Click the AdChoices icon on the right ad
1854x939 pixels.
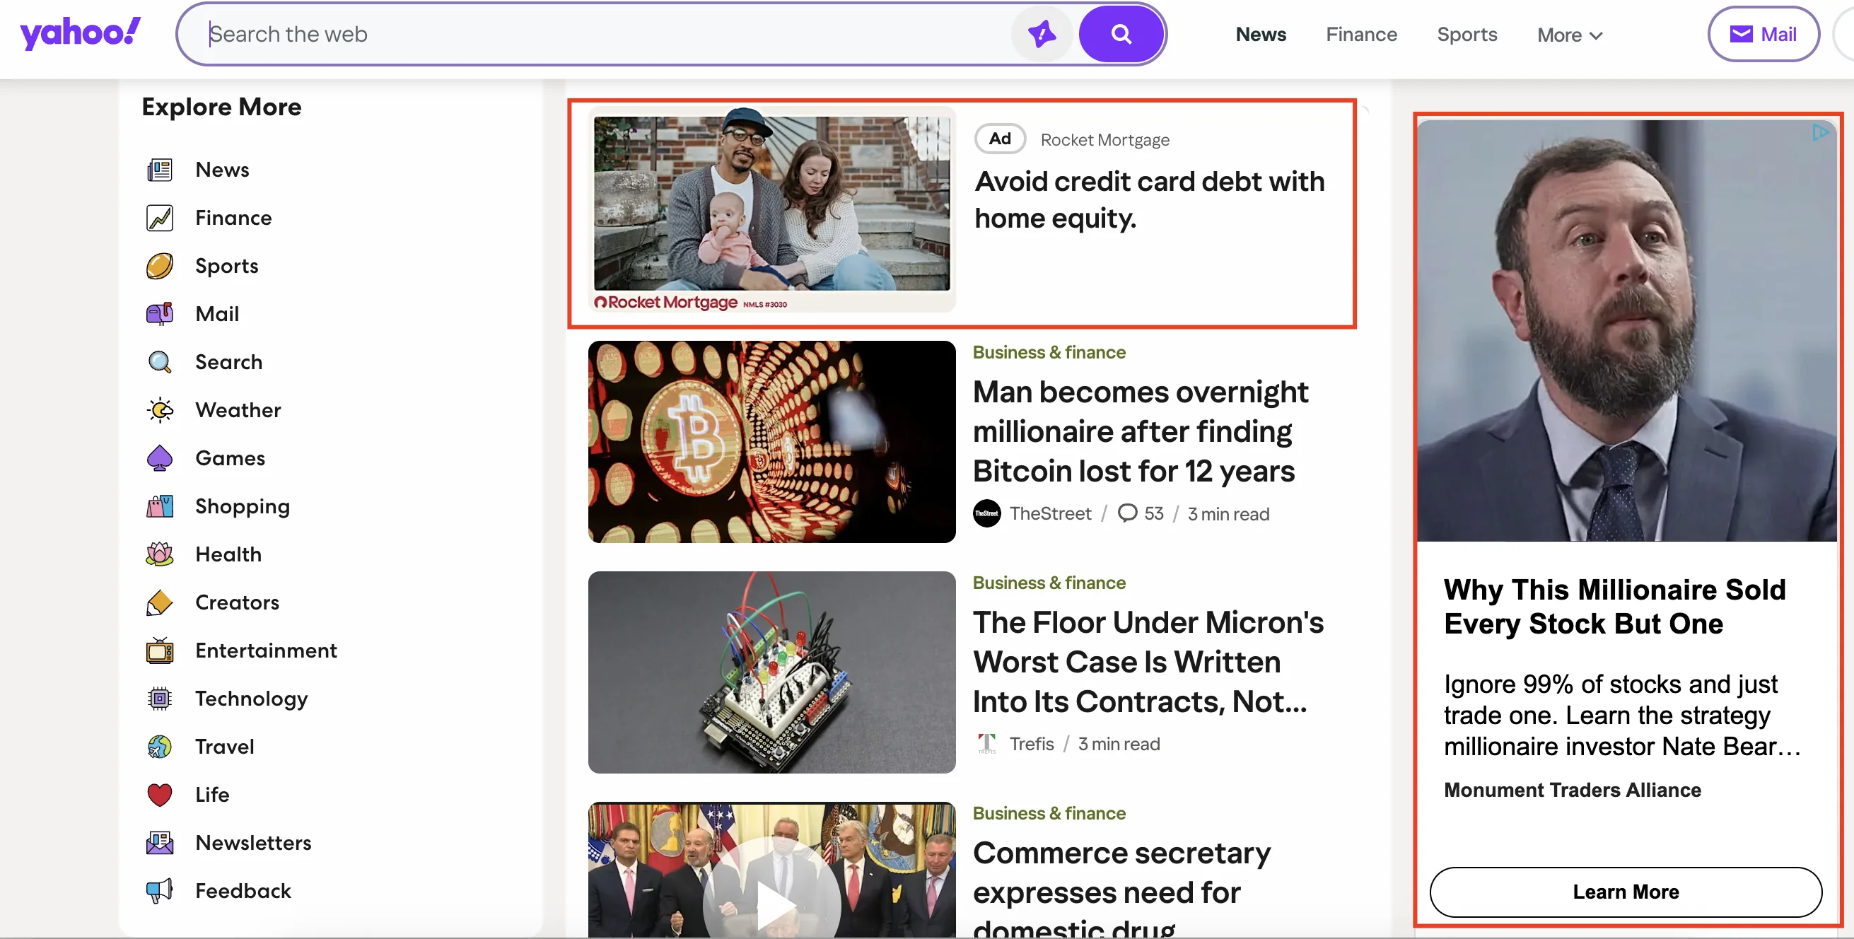1820,132
